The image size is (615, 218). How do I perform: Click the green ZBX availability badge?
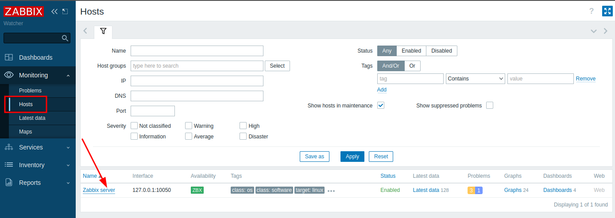coord(197,190)
